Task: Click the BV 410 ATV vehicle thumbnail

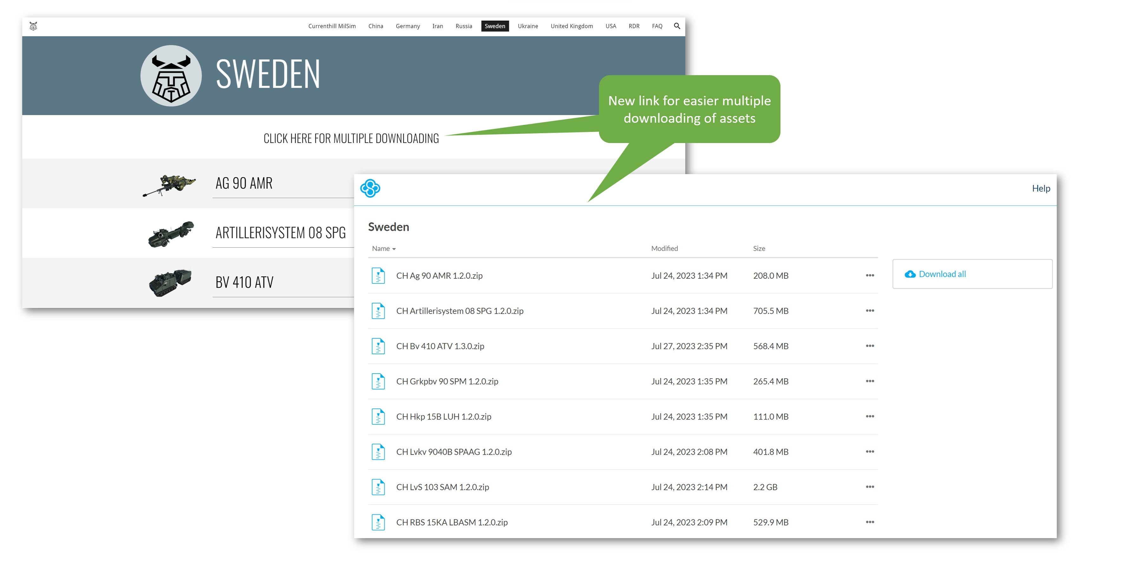Action: point(170,283)
